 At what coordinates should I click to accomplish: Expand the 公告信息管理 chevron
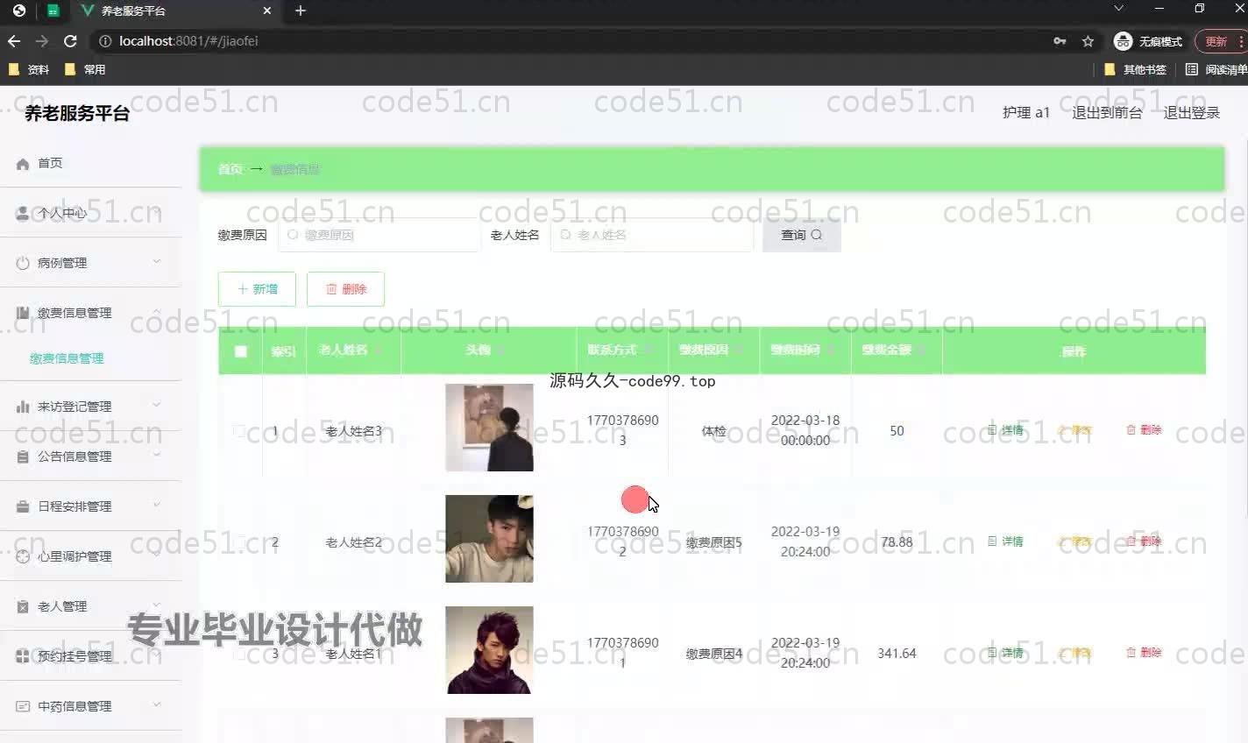tap(157, 455)
